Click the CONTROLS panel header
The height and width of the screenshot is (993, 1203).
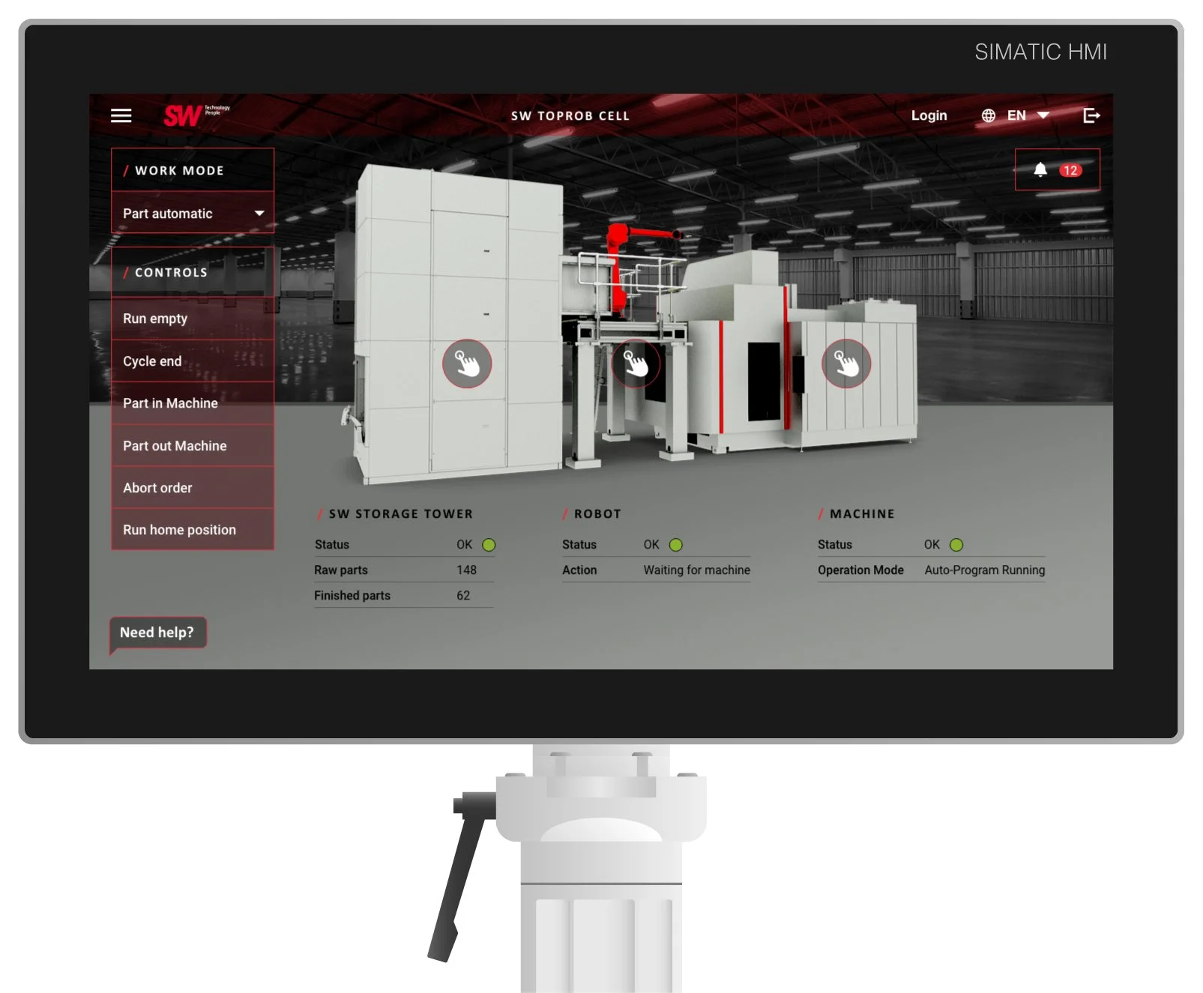(193, 272)
